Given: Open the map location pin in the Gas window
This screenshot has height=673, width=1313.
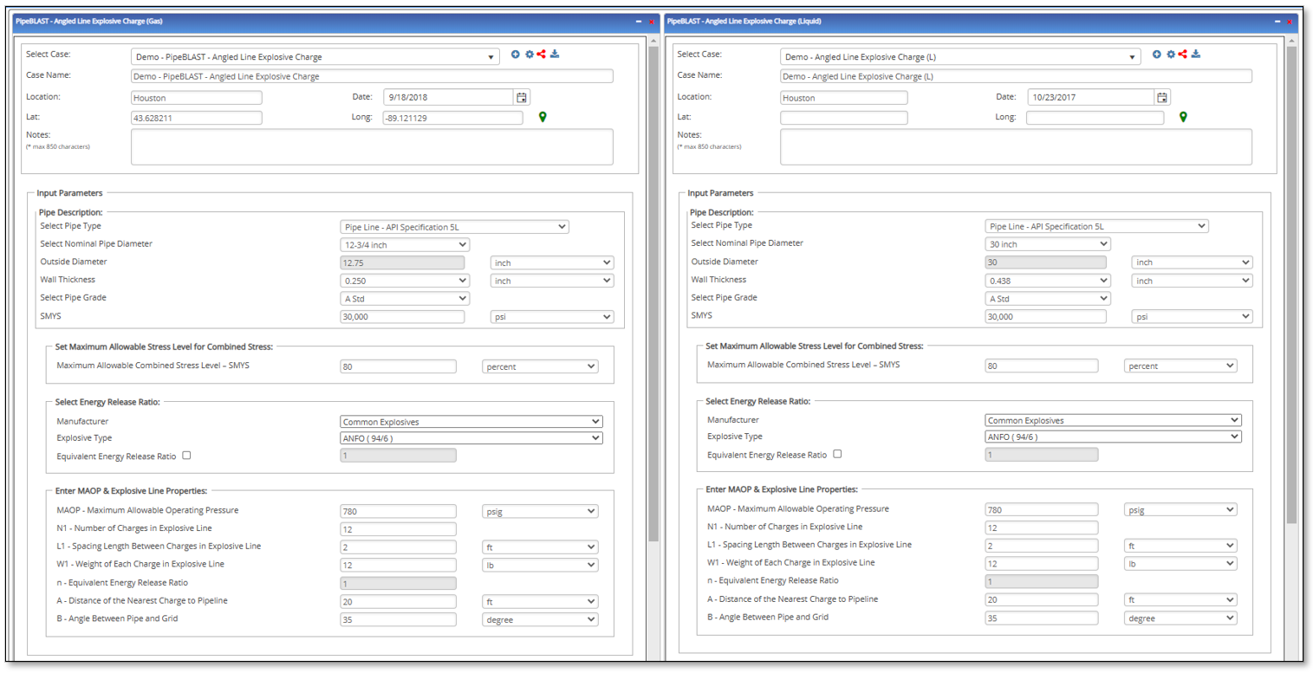Looking at the screenshot, I should coord(543,116).
